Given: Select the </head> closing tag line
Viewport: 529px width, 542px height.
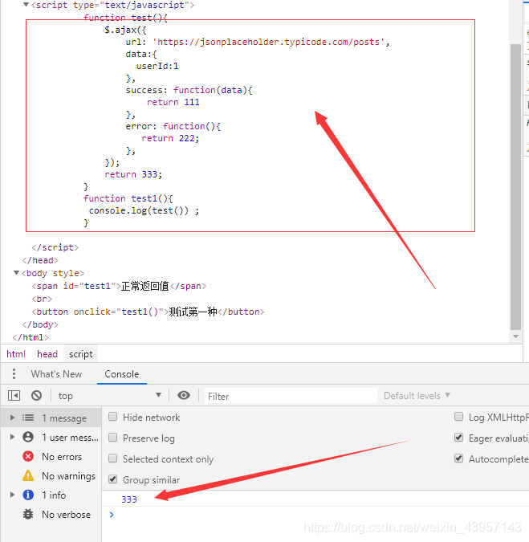Looking at the screenshot, I should point(40,260).
